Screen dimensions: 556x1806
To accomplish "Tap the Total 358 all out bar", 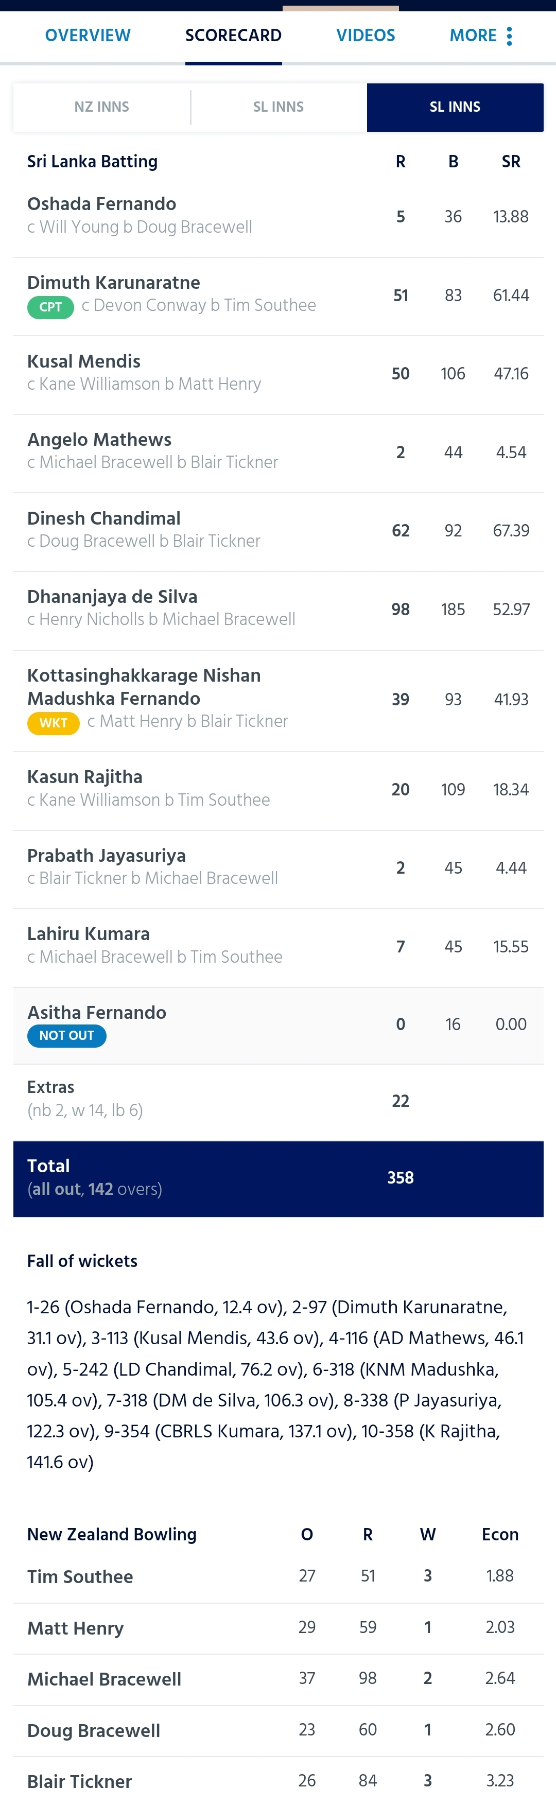I will point(279,1178).
